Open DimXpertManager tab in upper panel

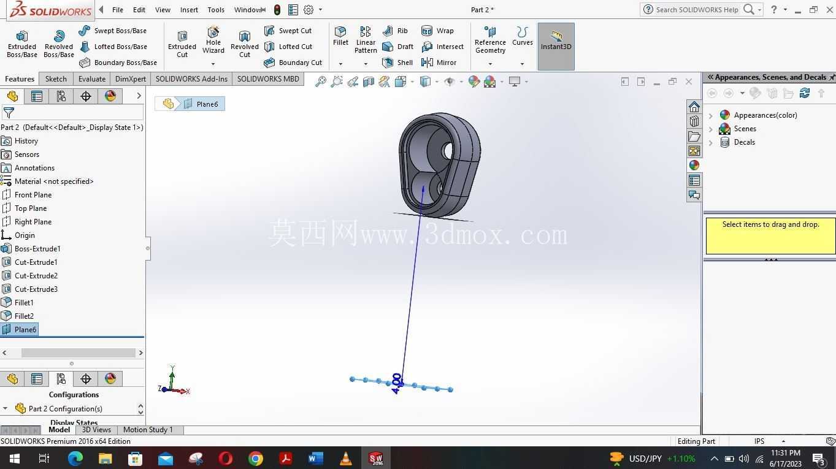coord(86,96)
